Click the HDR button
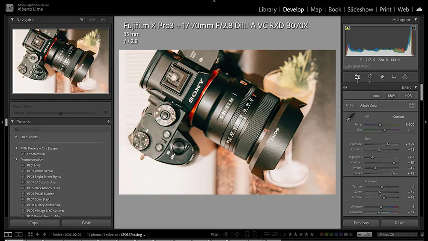Screen dimensions: 428x241 click(x=408, y=95)
